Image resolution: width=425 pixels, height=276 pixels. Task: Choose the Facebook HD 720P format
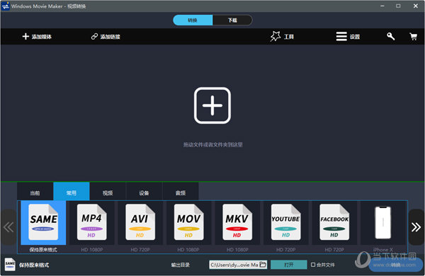click(x=334, y=222)
